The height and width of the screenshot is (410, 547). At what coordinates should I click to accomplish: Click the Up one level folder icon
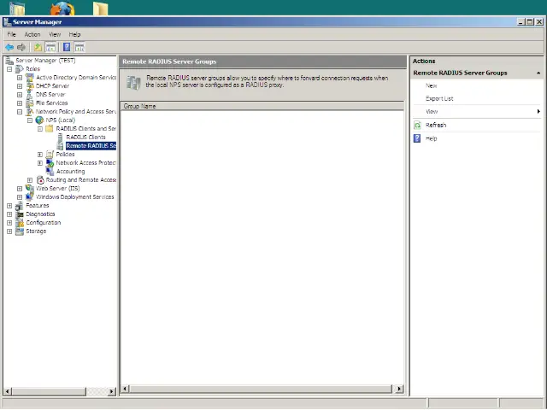pos(38,47)
